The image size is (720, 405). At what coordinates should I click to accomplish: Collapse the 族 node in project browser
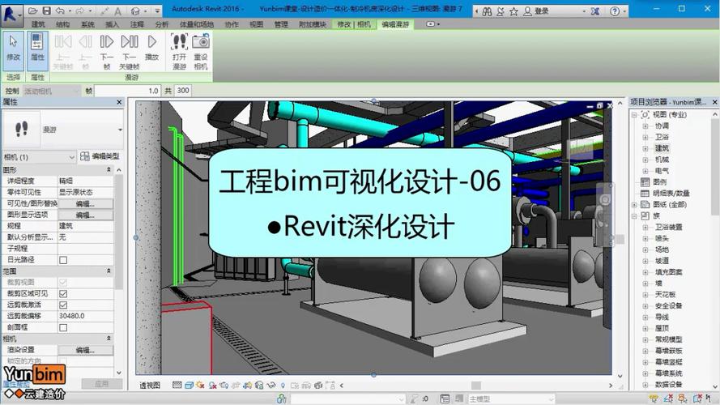(x=634, y=215)
